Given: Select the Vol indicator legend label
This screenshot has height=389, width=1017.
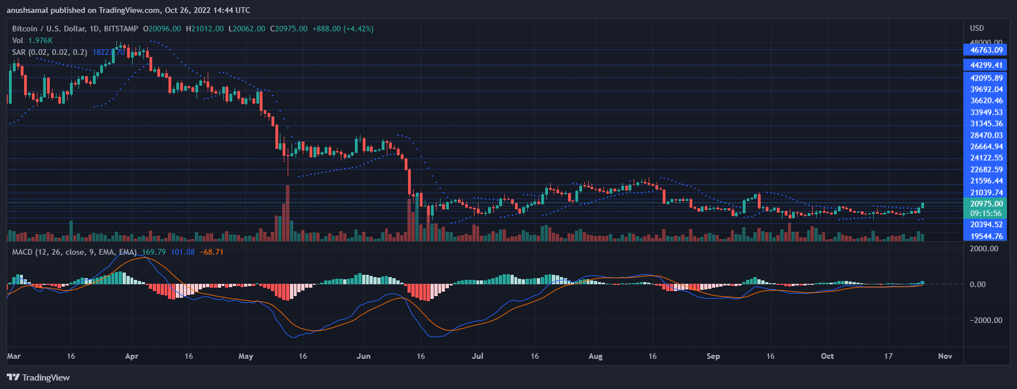Looking at the screenshot, I should click(x=18, y=40).
